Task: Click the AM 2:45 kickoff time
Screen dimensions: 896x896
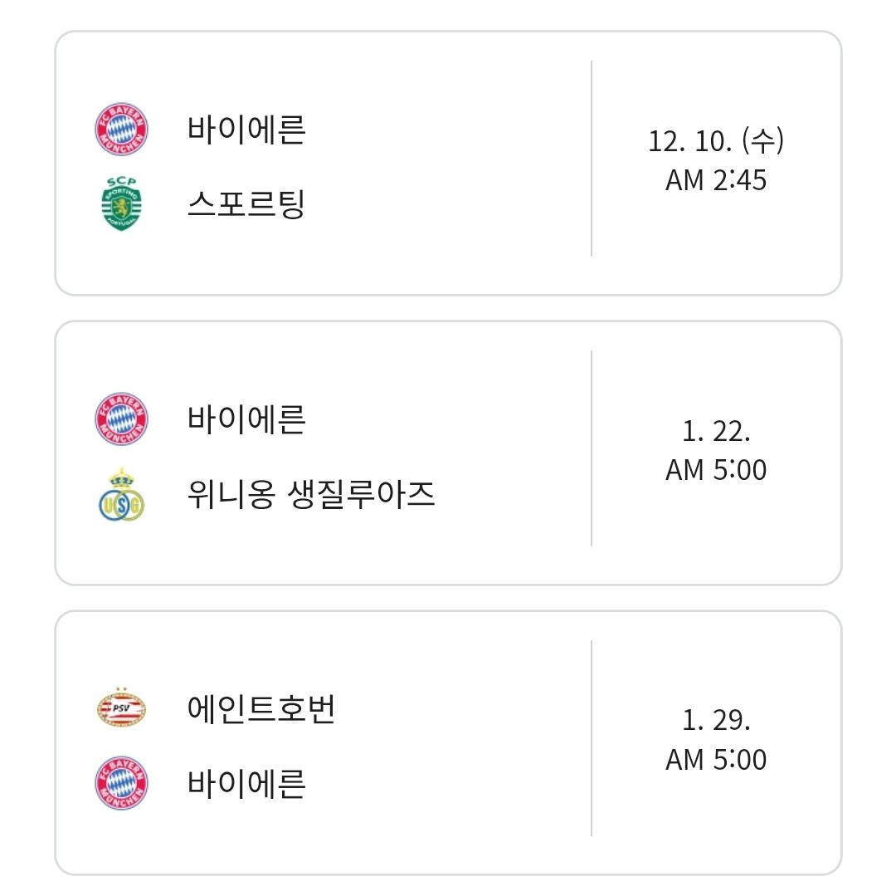Action: click(715, 180)
